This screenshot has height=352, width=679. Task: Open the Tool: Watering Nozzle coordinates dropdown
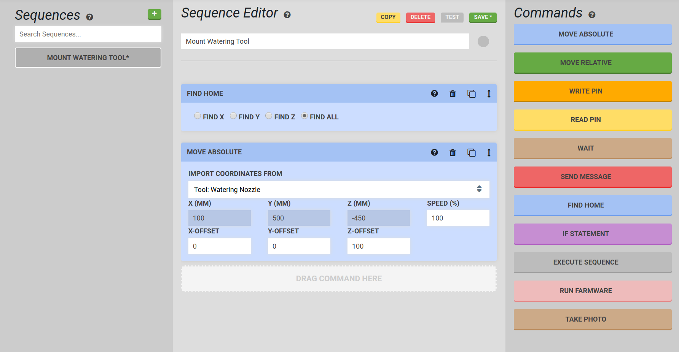[339, 189]
